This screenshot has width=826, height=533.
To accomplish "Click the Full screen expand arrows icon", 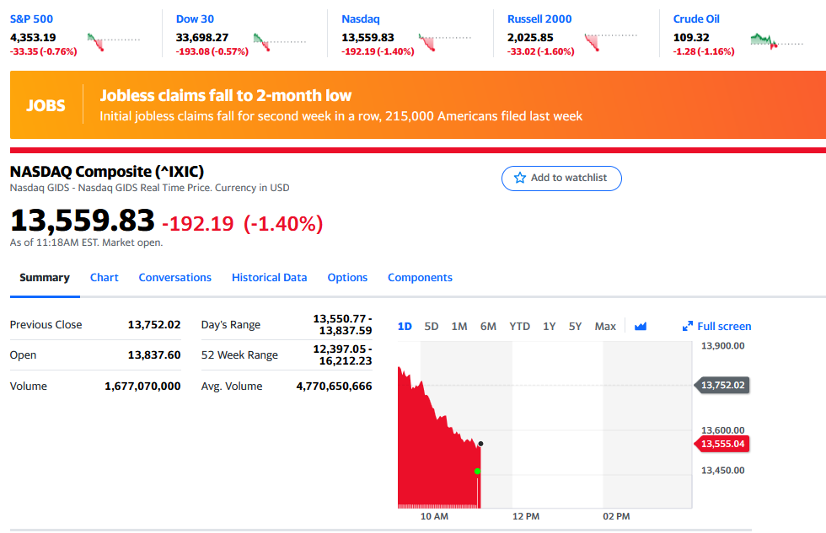I will 687,326.
